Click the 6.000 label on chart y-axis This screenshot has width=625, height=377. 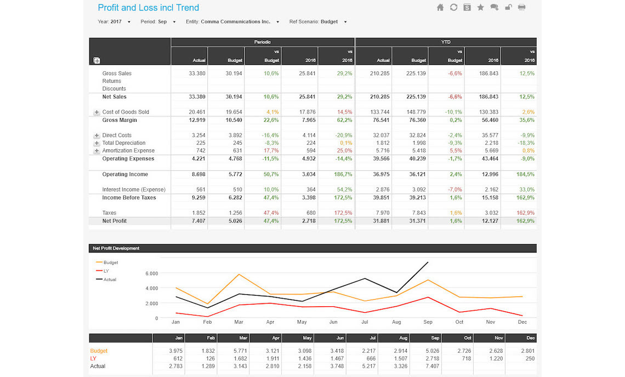click(x=152, y=274)
